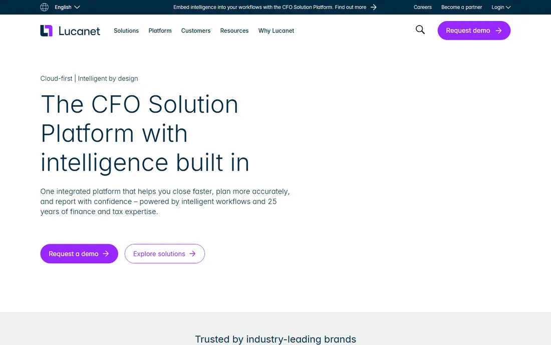Open the English language dropdown
Viewport: 551px width, 345px height.
67,7
